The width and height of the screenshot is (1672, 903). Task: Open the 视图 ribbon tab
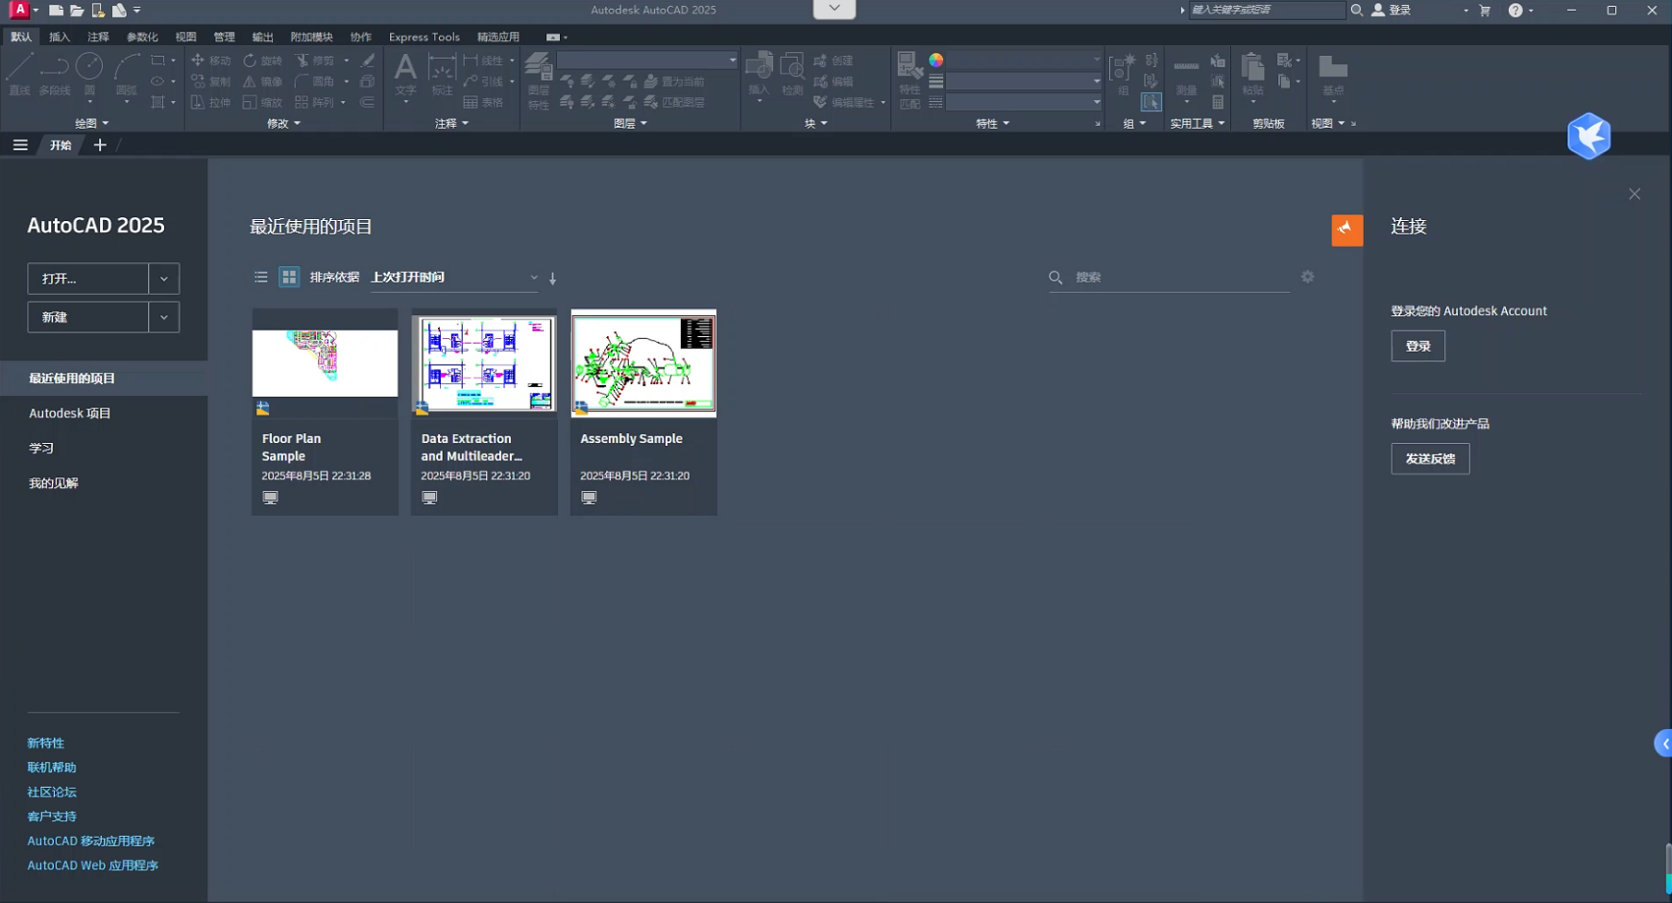[185, 37]
